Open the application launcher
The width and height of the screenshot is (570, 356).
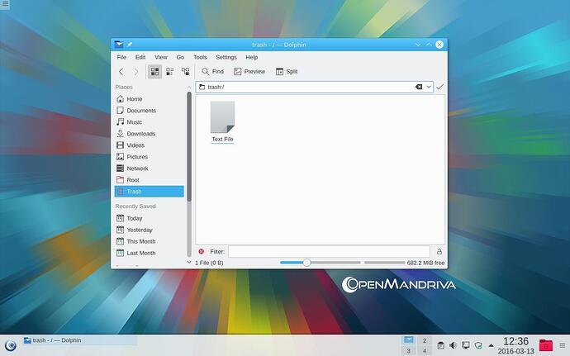pyautogui.click(x=11, y=345)
